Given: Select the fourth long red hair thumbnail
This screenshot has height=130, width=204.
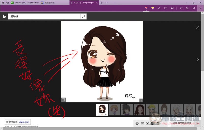Looking at the screenshot, I should [x=139, y=110].
